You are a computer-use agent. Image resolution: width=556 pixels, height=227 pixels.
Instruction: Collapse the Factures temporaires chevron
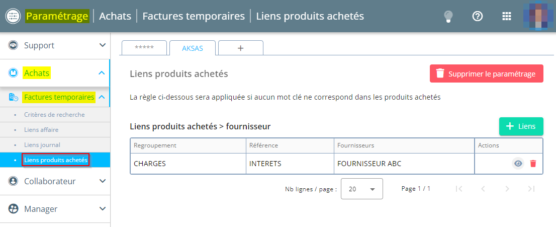tap(102, 97)
